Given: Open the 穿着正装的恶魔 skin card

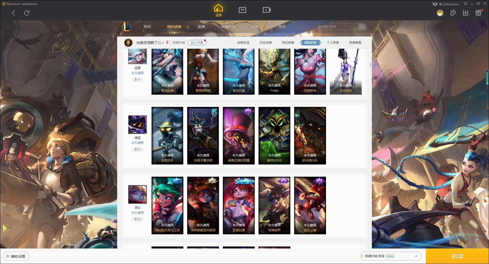Looking at the screenshot, I should click(x=239, y=136).
